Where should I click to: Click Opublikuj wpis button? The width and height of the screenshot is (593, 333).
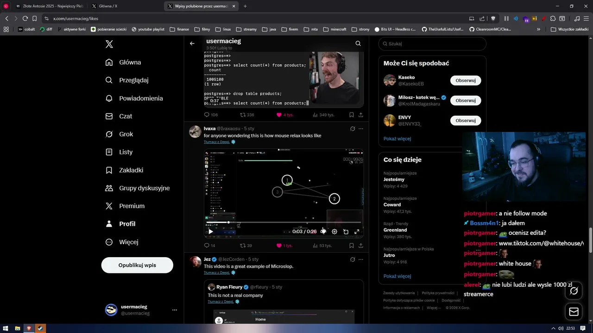point(137,265)
